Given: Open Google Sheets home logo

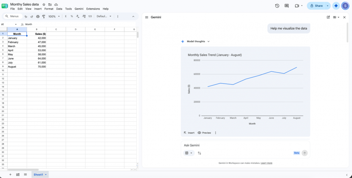Looking at the screenshot, I should (5, 6).
